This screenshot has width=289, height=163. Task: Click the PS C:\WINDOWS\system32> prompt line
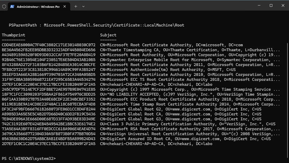coord(29,159)
